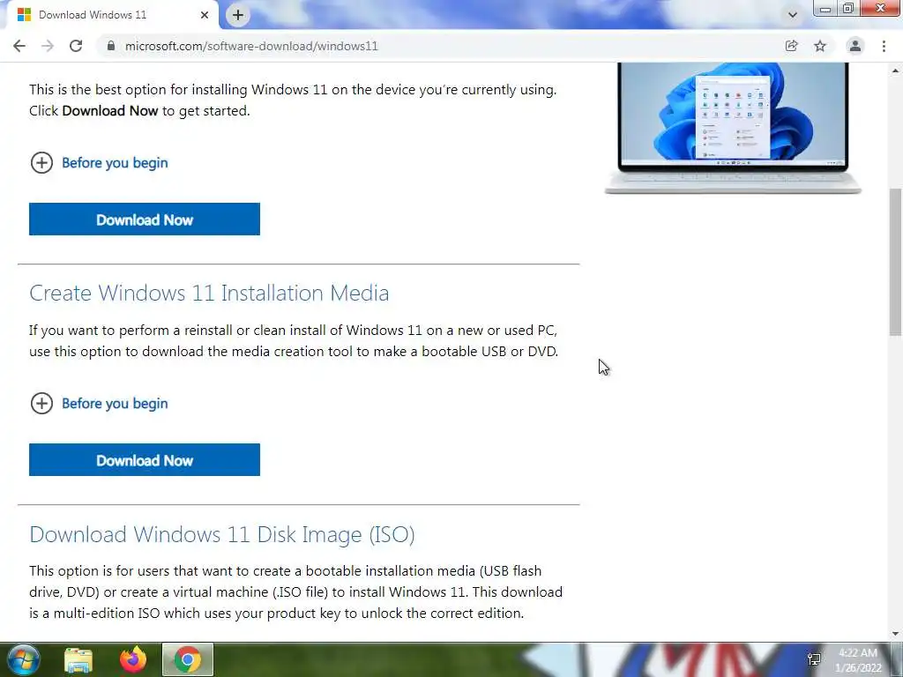
Task: Close the Download Windows 11 tab
Action: (205, 15)
